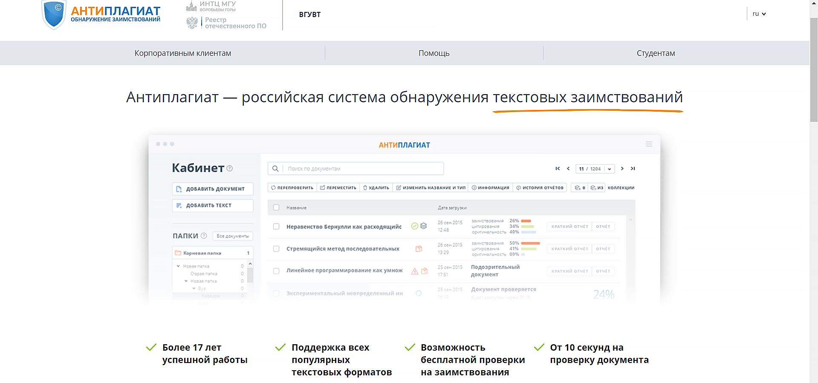This screenshot has width=818, height=383.
Task: Select Корневая папка in folder tree
Action: point(213,253)
